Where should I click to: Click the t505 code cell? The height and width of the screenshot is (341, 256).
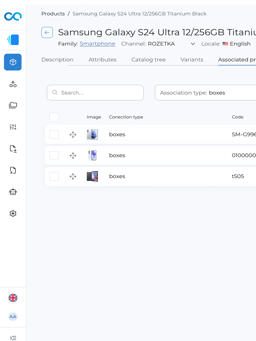(x=238, y=176)
